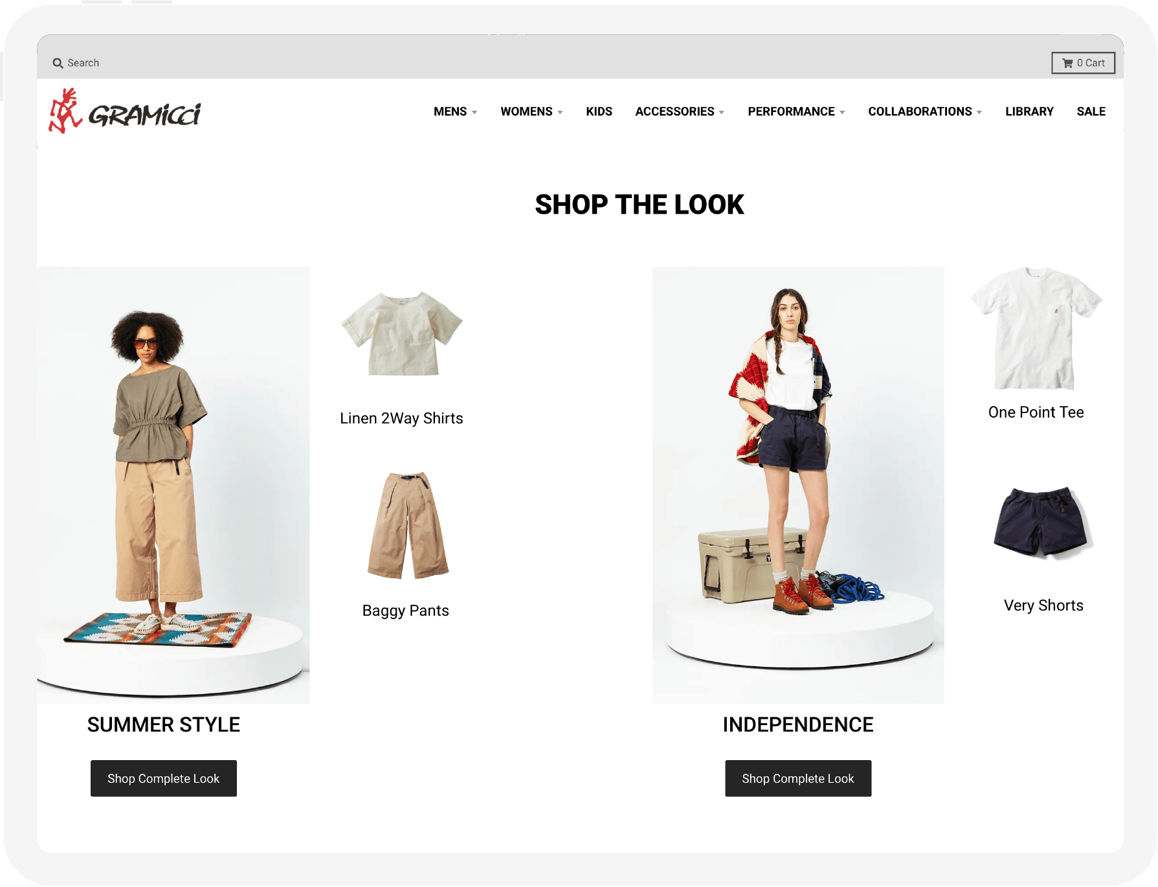Click the Gramicci running man logo

[65, 111]
